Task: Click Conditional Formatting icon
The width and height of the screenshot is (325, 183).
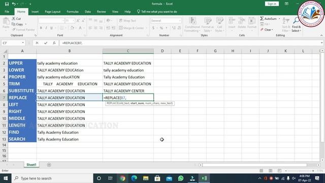Action: tap(192, 21)
